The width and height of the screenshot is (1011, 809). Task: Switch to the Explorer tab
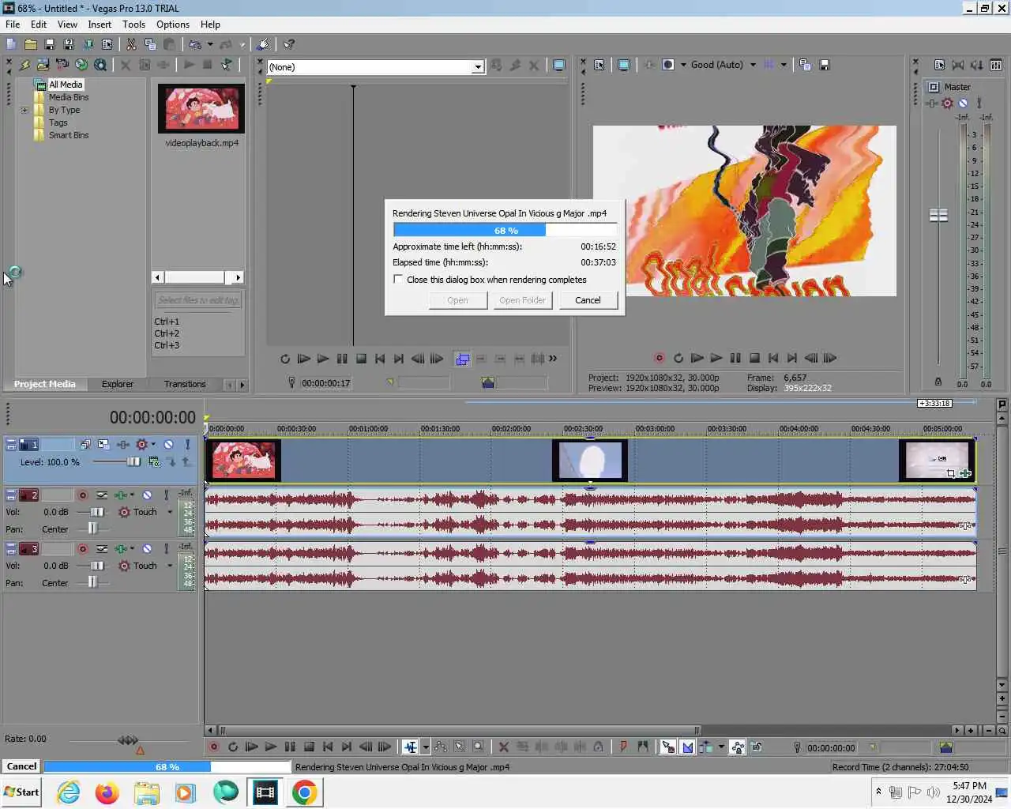click(x=117, y=384)
